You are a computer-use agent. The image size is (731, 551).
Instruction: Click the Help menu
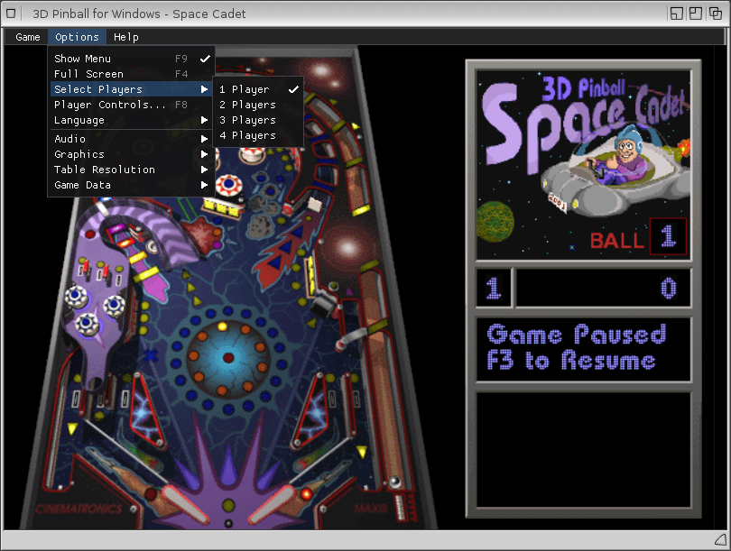click(126, 37)
